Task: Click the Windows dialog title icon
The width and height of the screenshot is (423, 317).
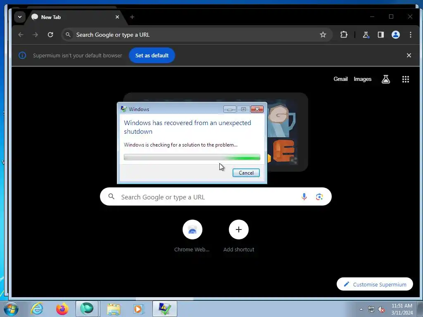Action: click(x=124, y=109)
